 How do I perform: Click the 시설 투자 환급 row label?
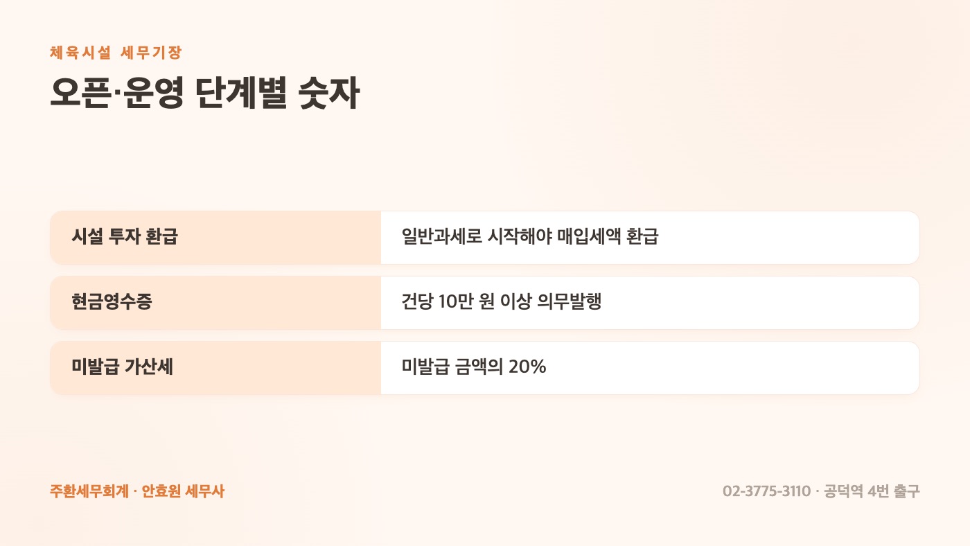[x=125, y=237]
